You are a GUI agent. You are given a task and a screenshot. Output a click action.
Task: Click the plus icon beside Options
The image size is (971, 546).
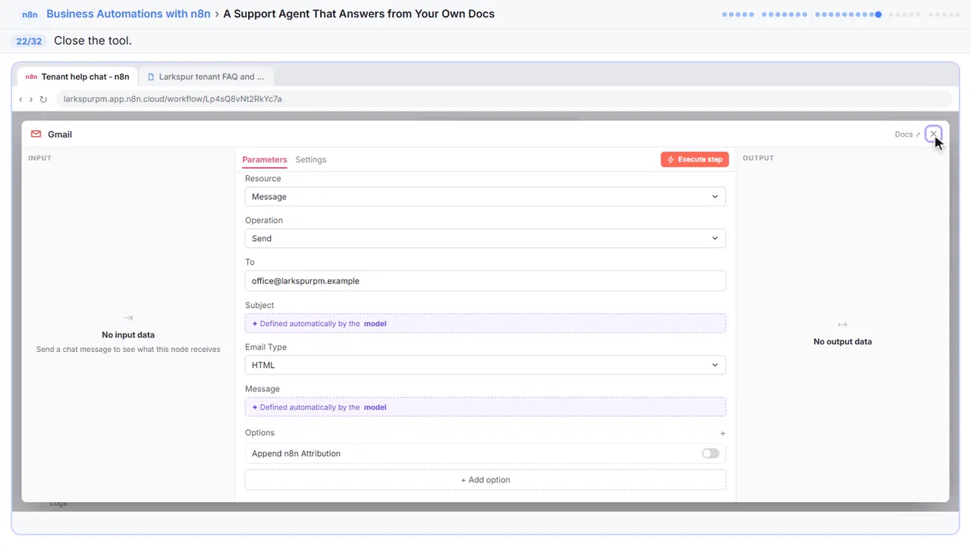722,434
